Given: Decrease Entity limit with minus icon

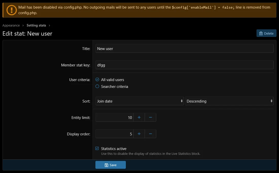Looking at the screenshot, I should (150, 117).
